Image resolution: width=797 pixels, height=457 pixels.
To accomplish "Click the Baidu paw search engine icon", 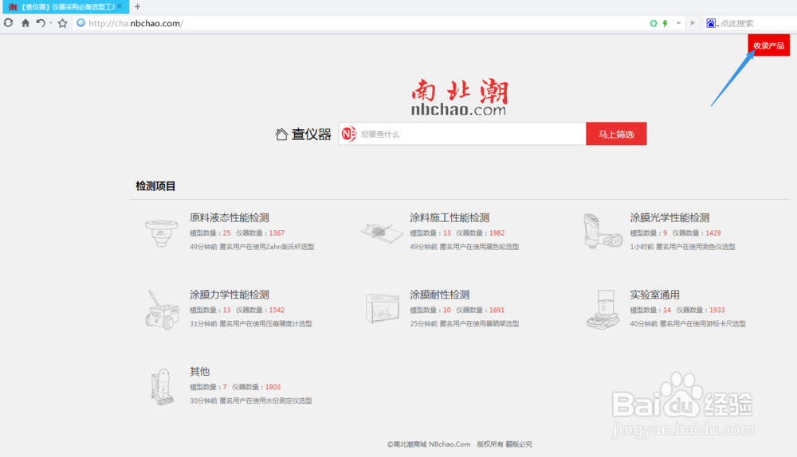I will (711, 23).
